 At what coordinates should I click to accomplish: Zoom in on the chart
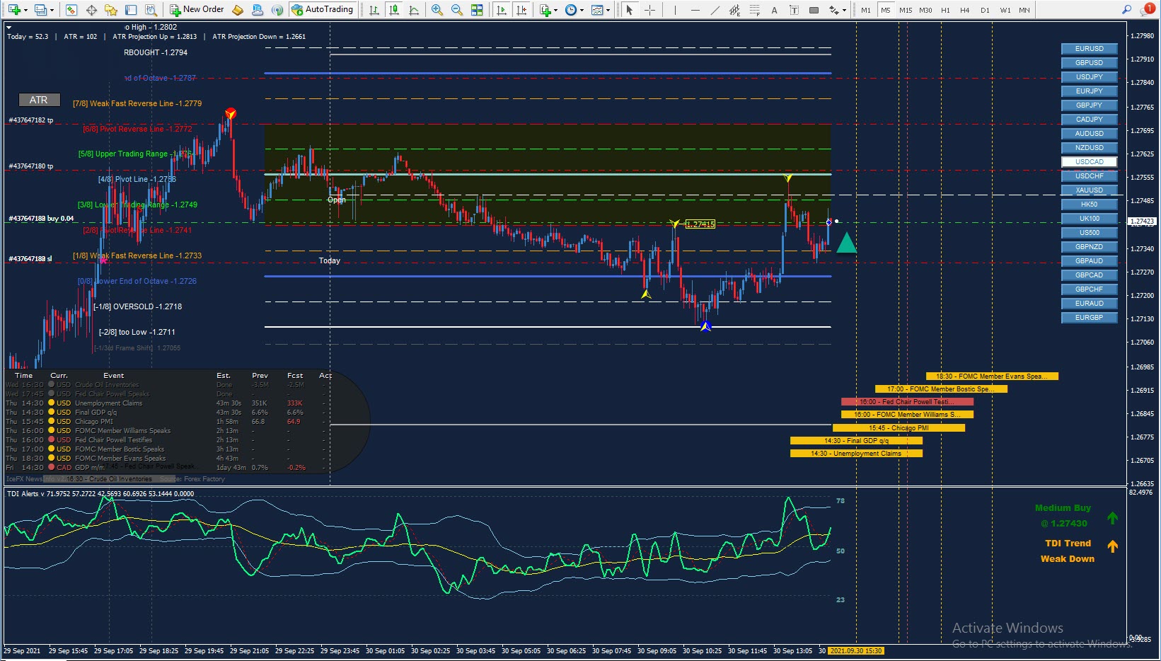[x=437, y=10]
